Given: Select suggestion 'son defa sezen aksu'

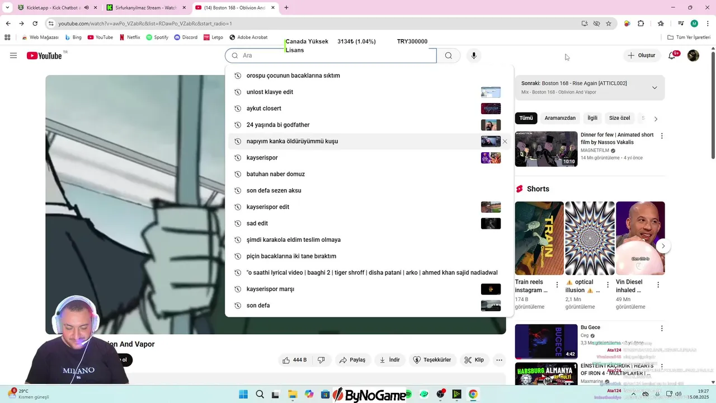Looking at the screenshot, I should point(369,191).
